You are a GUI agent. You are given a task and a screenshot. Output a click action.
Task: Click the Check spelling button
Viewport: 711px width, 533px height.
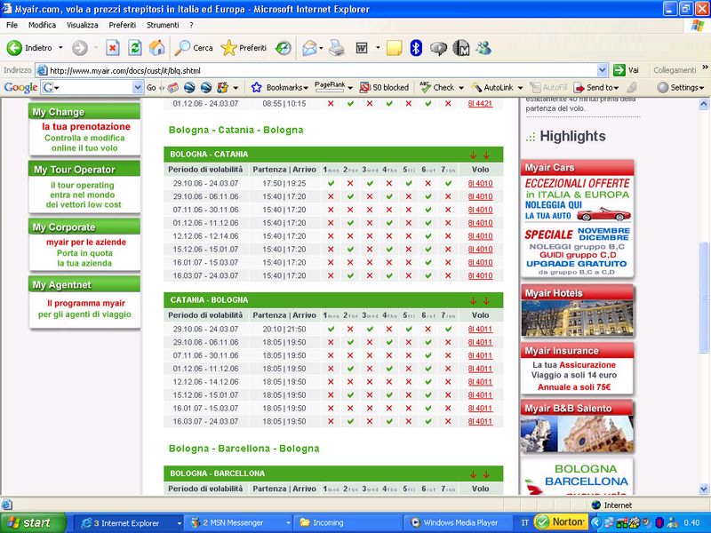pyautogui.click(x=437, y=87)
